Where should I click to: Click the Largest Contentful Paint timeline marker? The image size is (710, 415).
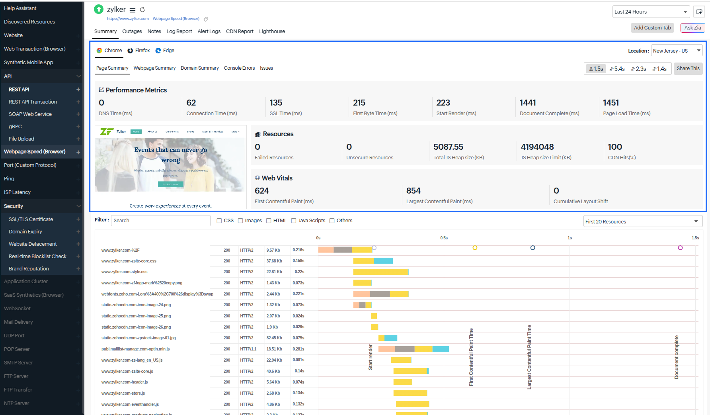[532, 248]
